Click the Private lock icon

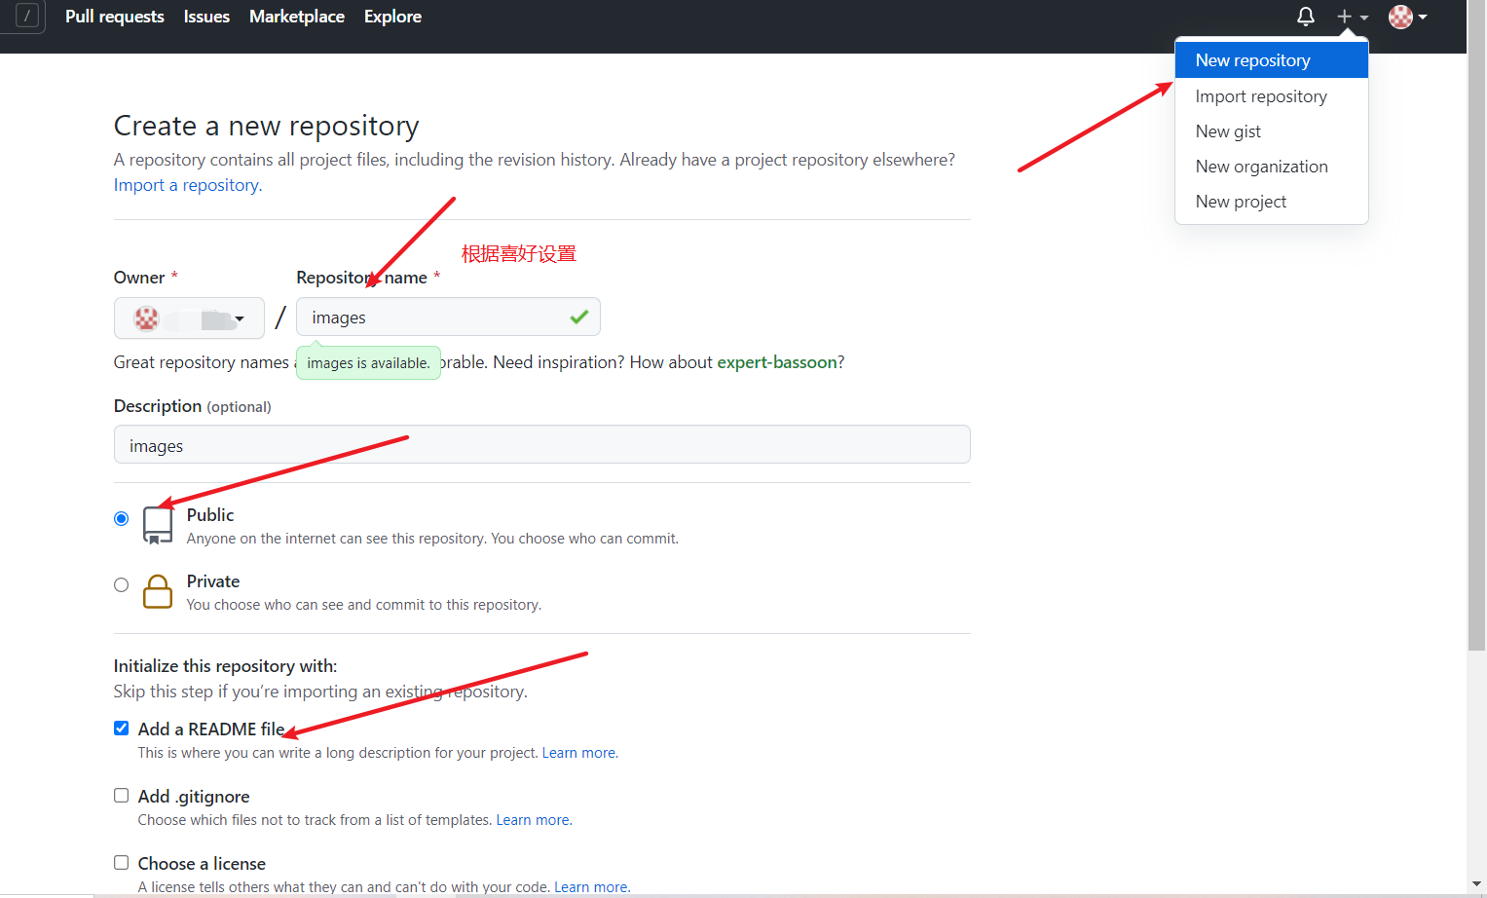158,590
